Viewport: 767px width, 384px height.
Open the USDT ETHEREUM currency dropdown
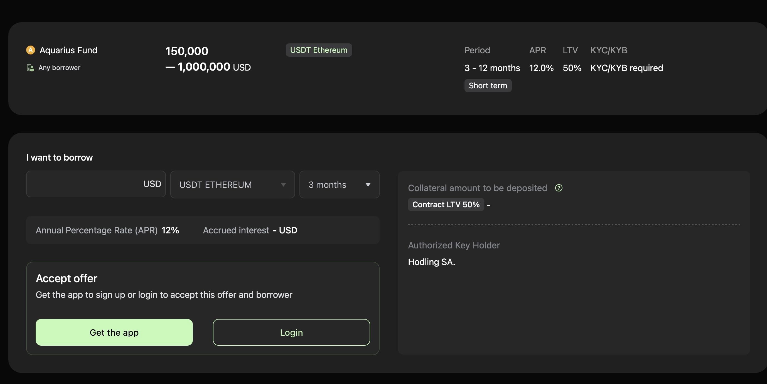point(232,184)
